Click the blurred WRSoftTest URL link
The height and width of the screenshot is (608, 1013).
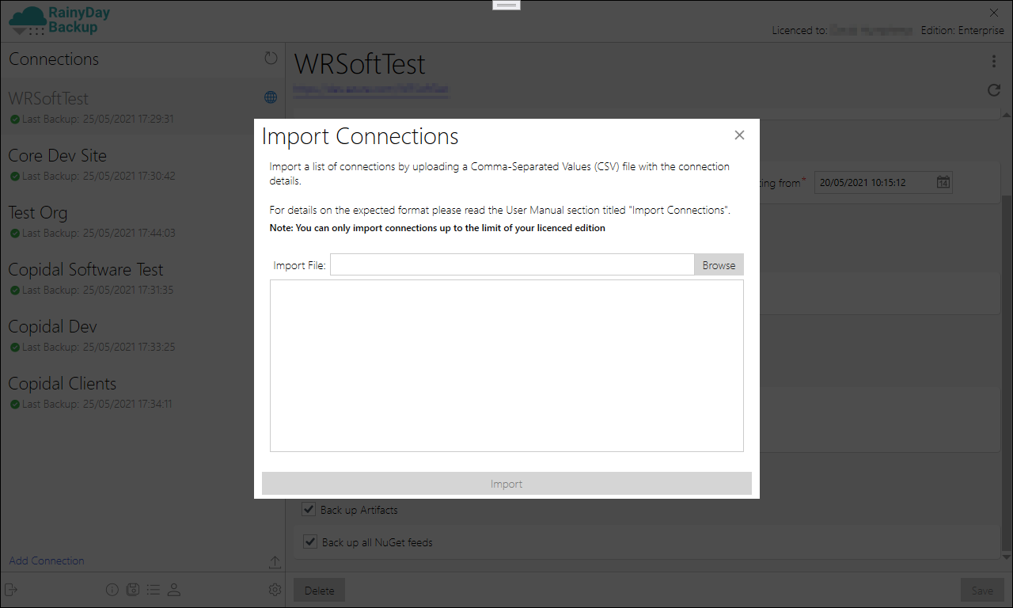coord(371,90)
